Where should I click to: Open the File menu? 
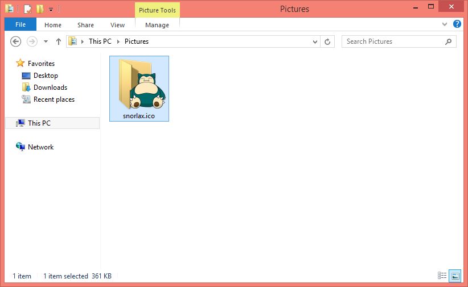[x=20, y=24]
